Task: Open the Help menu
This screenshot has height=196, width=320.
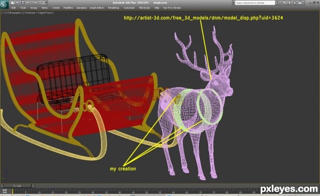Action: point(157,8)
